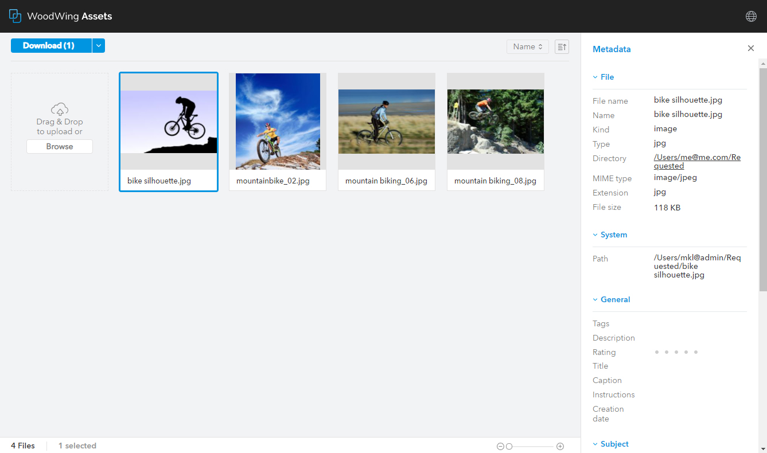Select the mountainbike_02.jpg thumbnail
Image resolution: width=767 pixels, height=453 pixels.
[278, 121]
